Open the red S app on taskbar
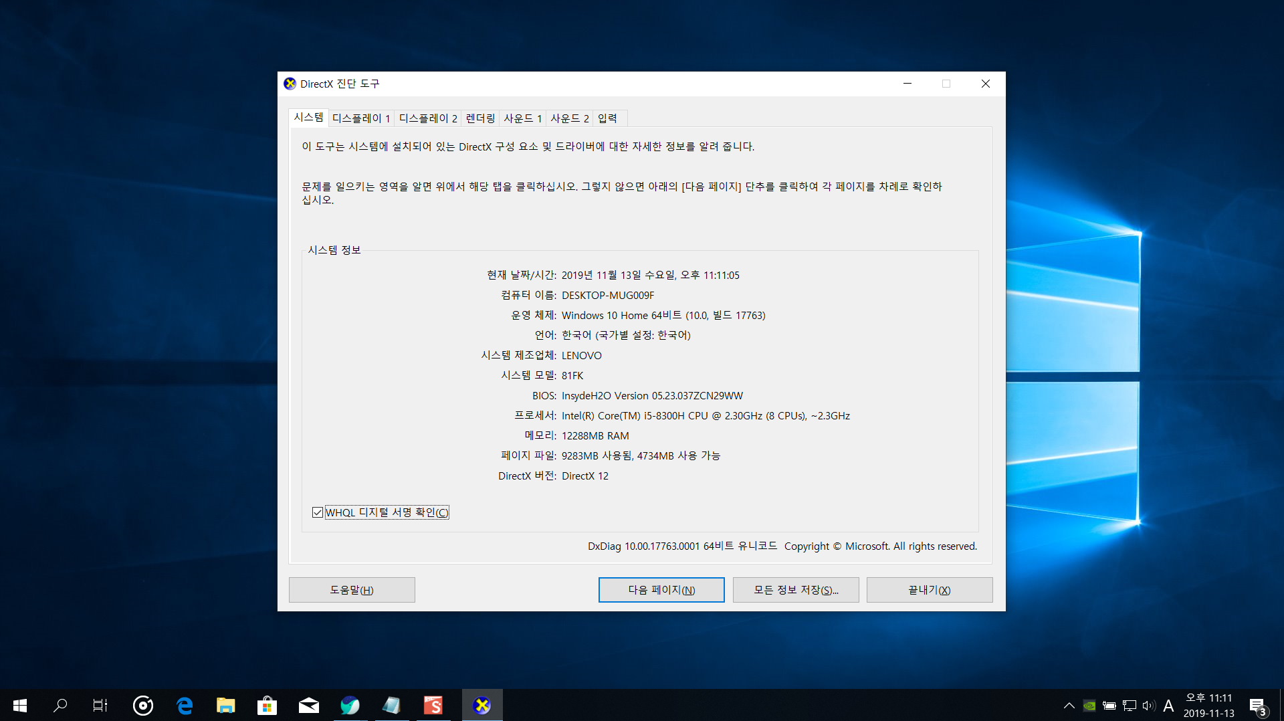The image size is (1284, 721). (433, 705)
